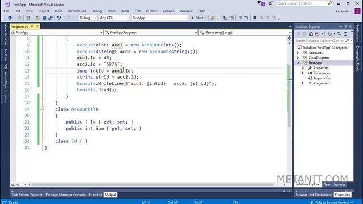Screen dimensions: 363x204
Task: Open the FirstApp startup project dropdown
Action: (160, 18)
